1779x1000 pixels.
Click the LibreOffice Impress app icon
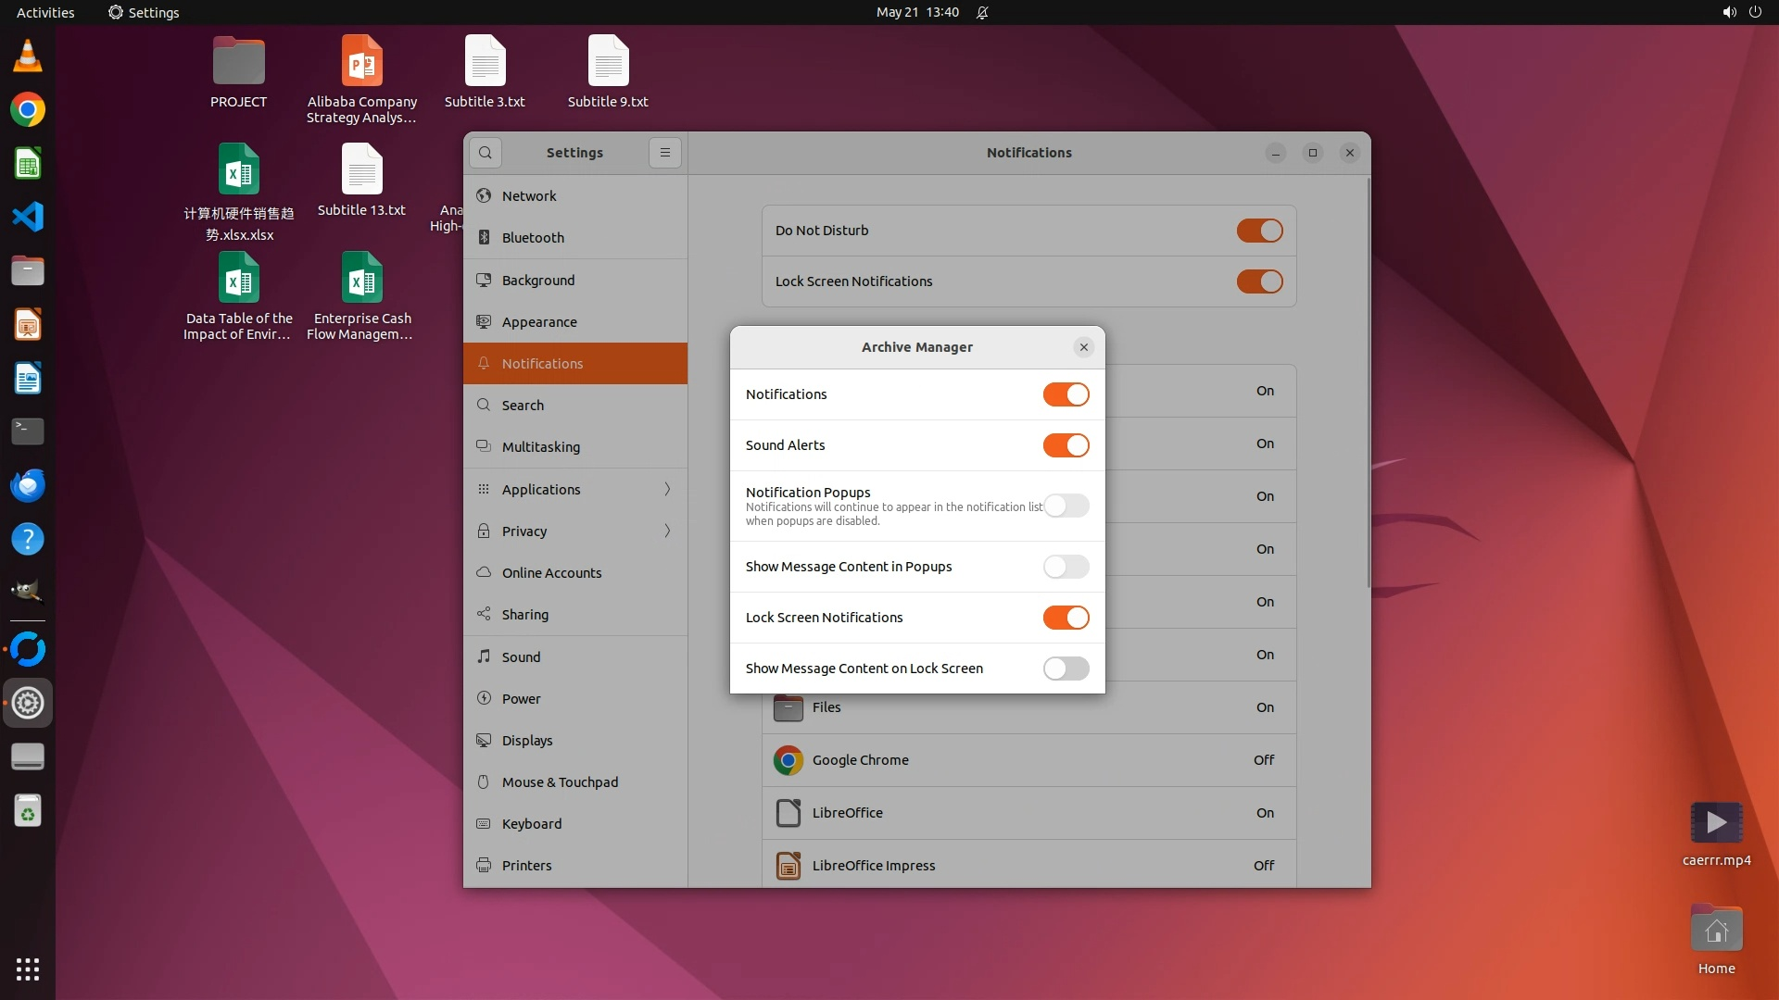pyautogui.click(x=788, y=866)
